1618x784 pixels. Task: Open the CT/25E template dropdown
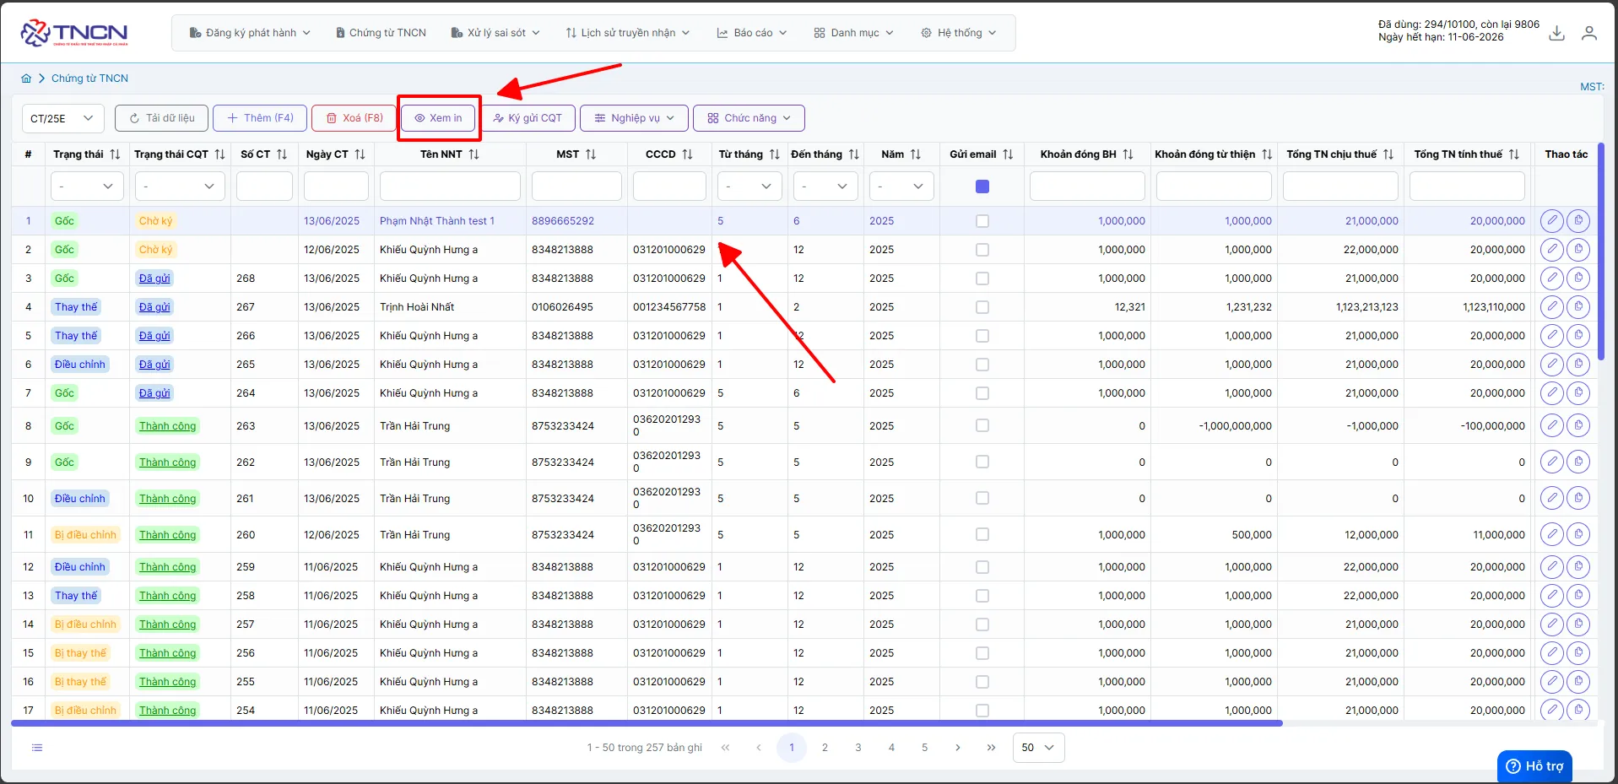pyautogui.click(x=63, y=118)
